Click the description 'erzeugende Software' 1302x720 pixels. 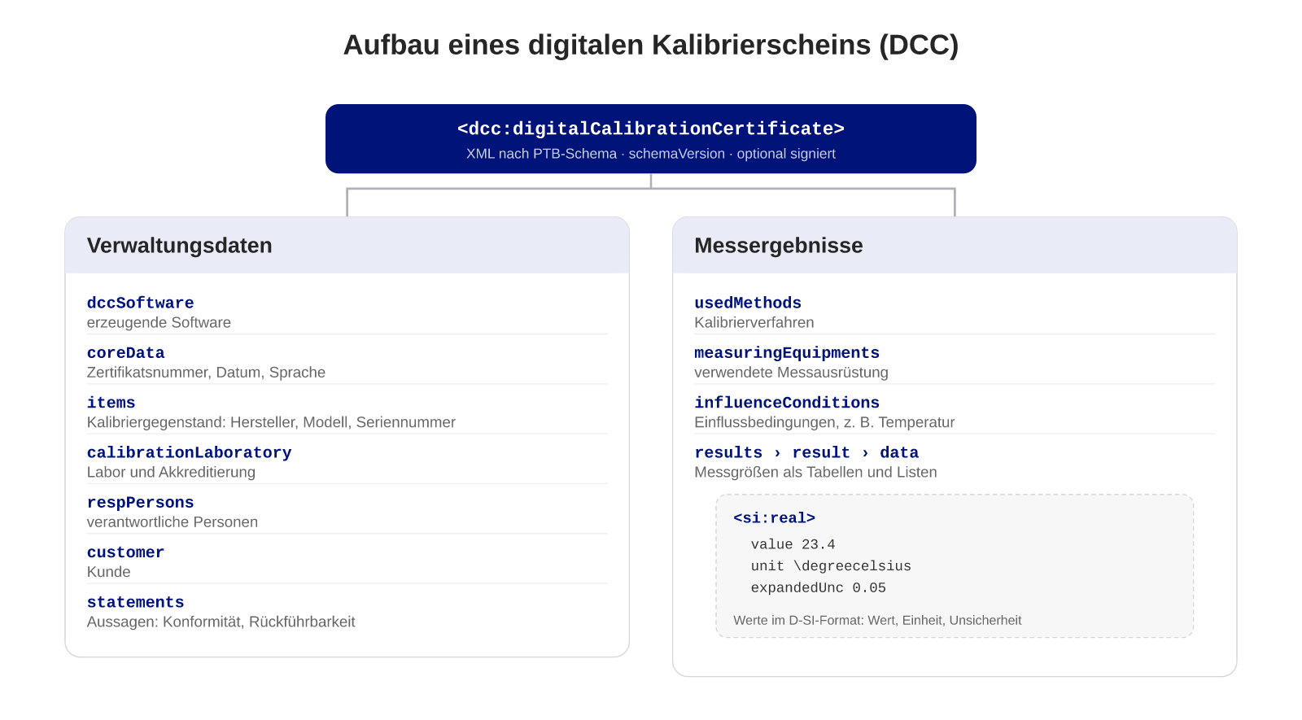tap(159, 322)
